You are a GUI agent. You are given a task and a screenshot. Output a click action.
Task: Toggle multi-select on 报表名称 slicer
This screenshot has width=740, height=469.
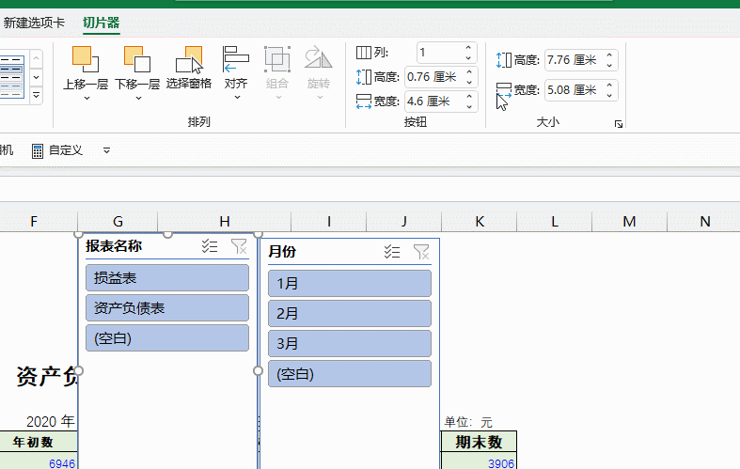(210, 246)
